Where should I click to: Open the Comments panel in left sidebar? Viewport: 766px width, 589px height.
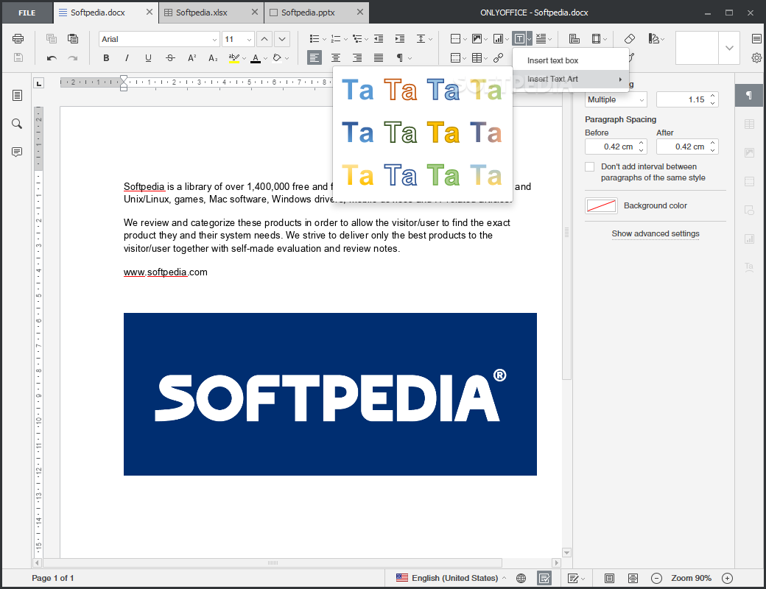[17, 152]
